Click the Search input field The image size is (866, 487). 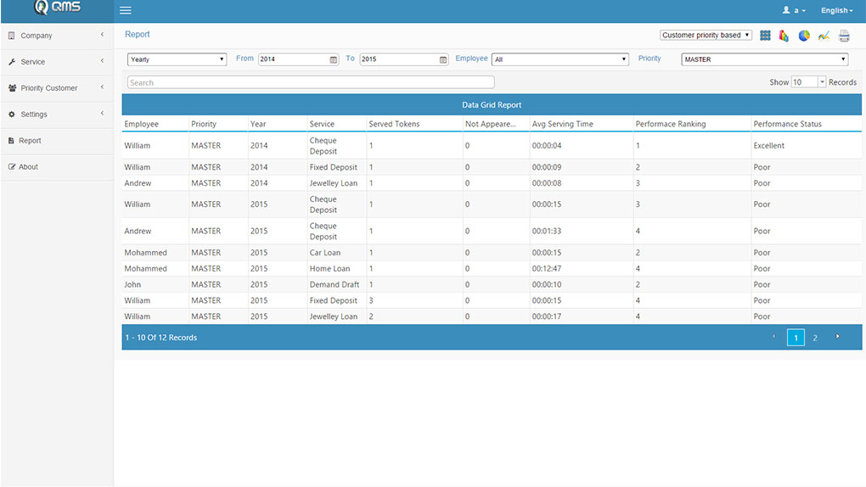pyautogui.click(x=311, y=82)
